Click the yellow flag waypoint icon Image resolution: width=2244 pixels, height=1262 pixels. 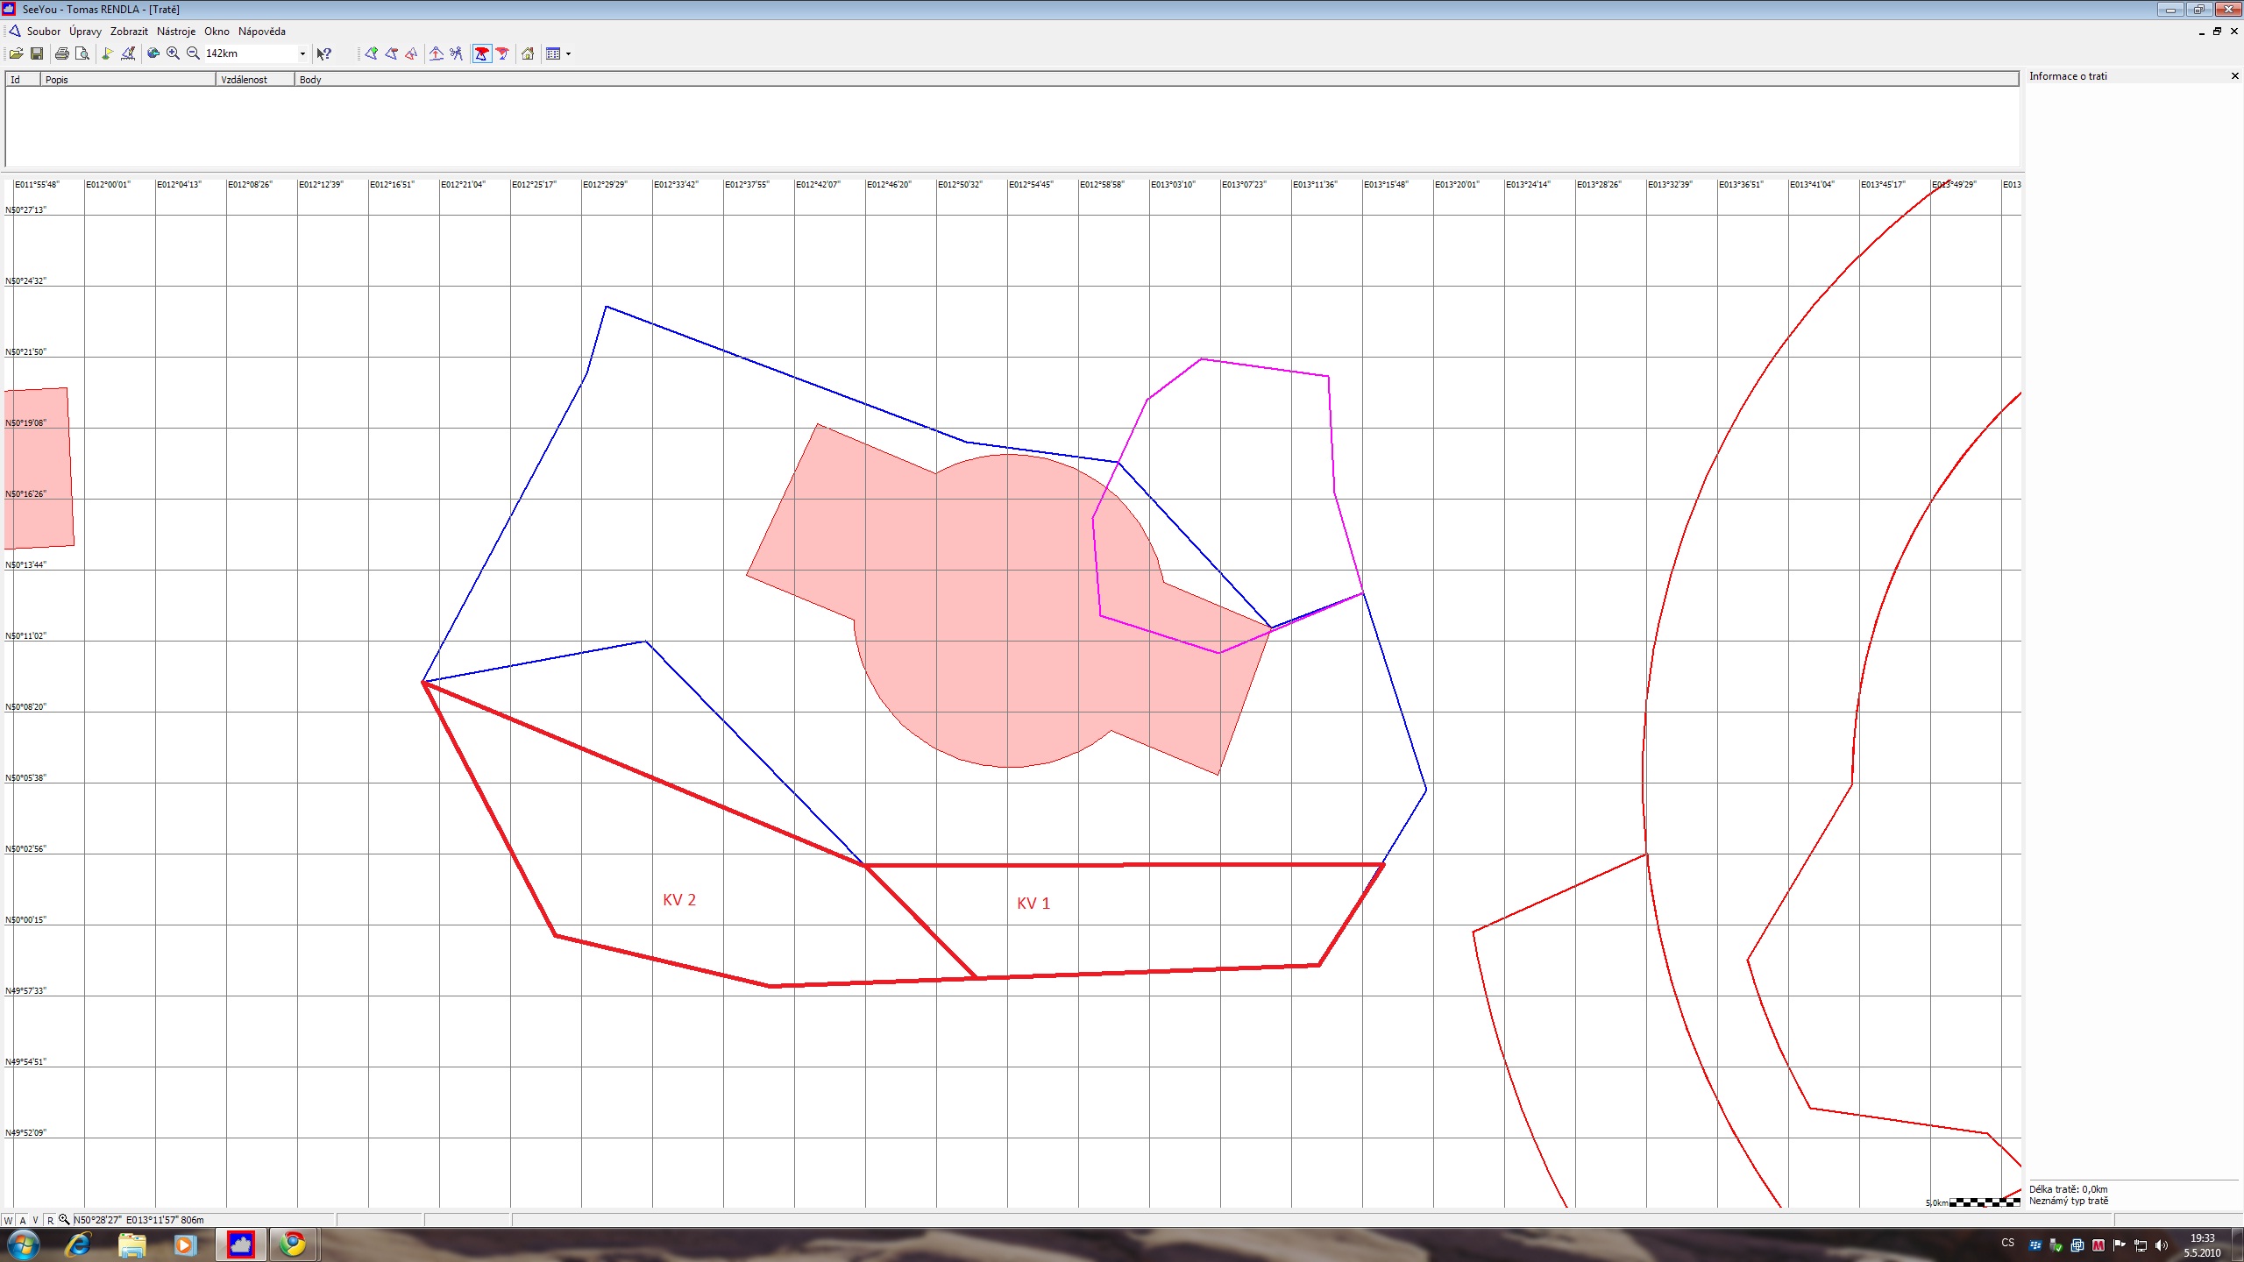tap(107, 53)
